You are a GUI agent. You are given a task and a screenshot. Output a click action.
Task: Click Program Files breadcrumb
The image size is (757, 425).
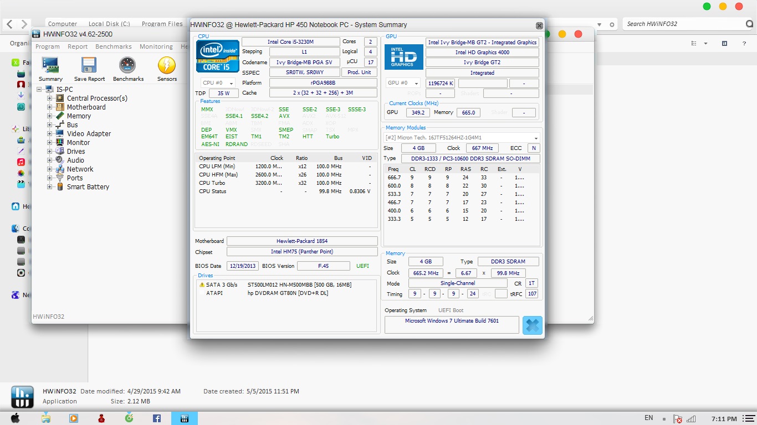[x=162, y=24]
